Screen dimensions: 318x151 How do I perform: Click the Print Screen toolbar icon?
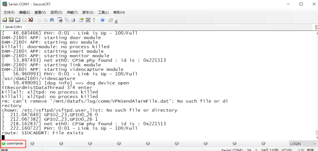60,20
